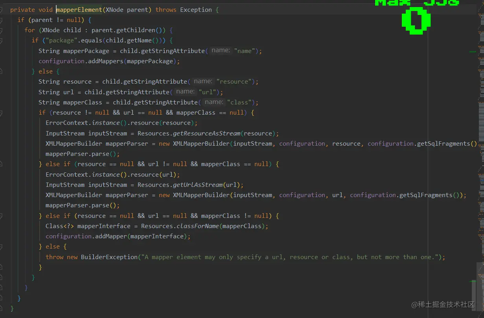This screenshot has width=484, height=318.
Task: Click the "Class<?> mapperInterface" declaration
Action: pos(88,226)
